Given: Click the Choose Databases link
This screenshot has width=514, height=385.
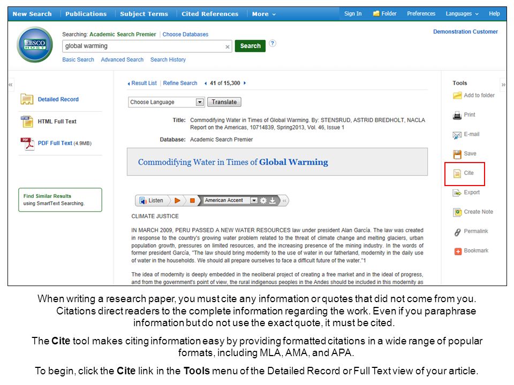Looking at the screenshot, I should pyautogui.click(x=185, y=34).
